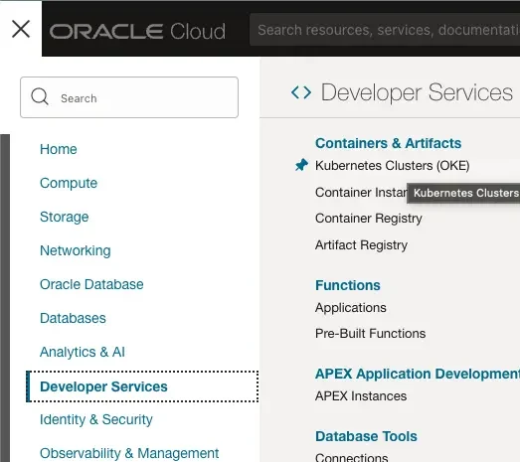Screen dimensions: 520x462
Task: Select the Developer Services category
Action: pos(142,386)
